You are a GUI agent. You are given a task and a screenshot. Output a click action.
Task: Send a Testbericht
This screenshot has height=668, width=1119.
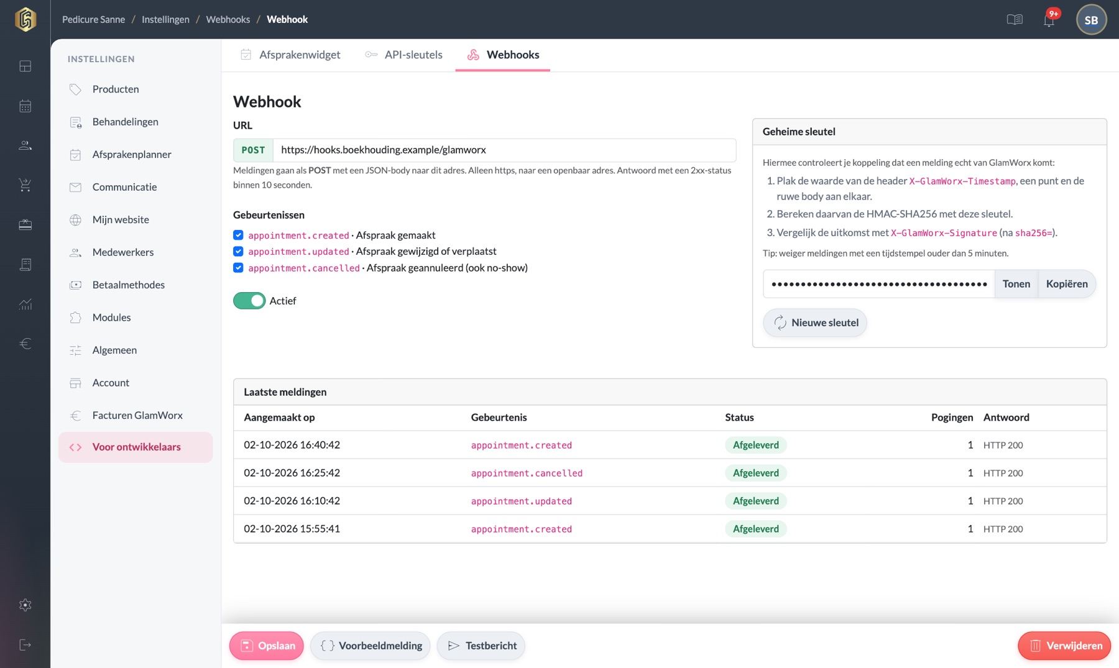[481, 646]
